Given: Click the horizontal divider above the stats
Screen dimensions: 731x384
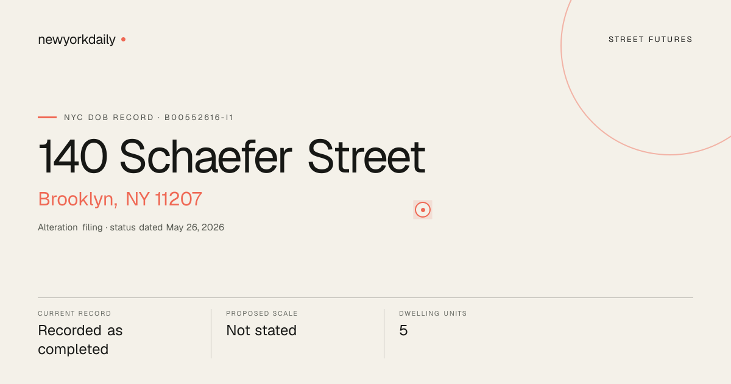Looking at the screenshot, I should click(365, 297).
